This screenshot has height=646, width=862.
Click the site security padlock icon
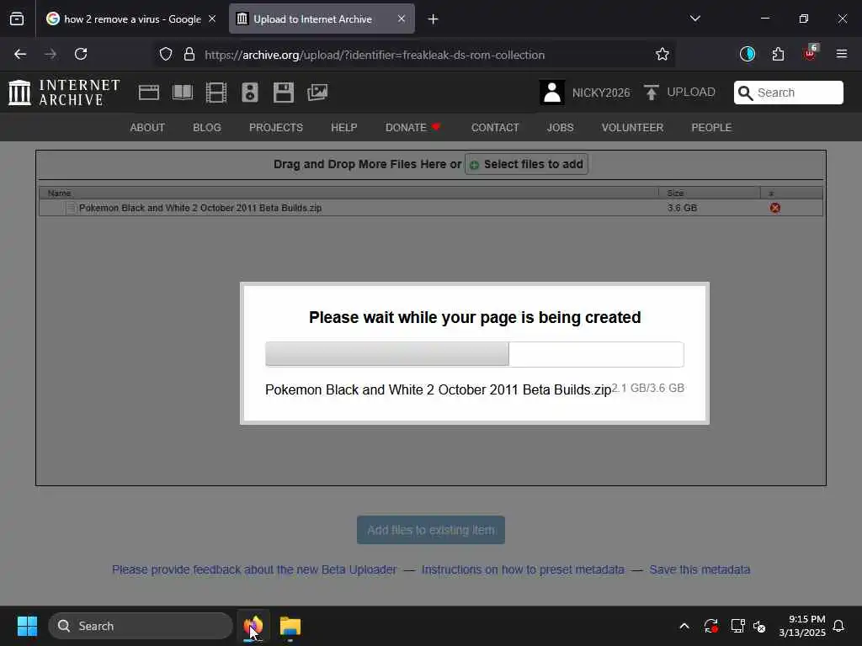(x=189, y=54)
